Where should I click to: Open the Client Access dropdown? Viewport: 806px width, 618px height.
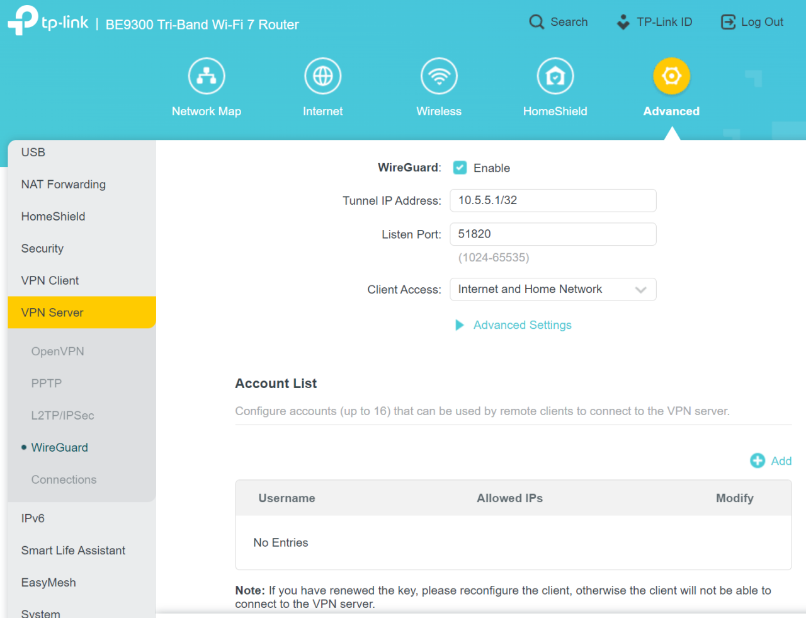tap(553, 289)
